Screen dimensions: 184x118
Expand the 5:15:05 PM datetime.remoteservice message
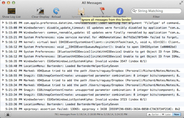click(x=3, y=23)
